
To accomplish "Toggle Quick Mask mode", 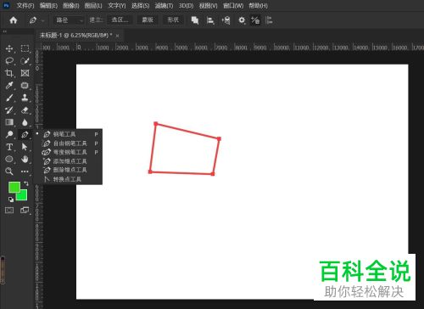I will click(9, 211).
